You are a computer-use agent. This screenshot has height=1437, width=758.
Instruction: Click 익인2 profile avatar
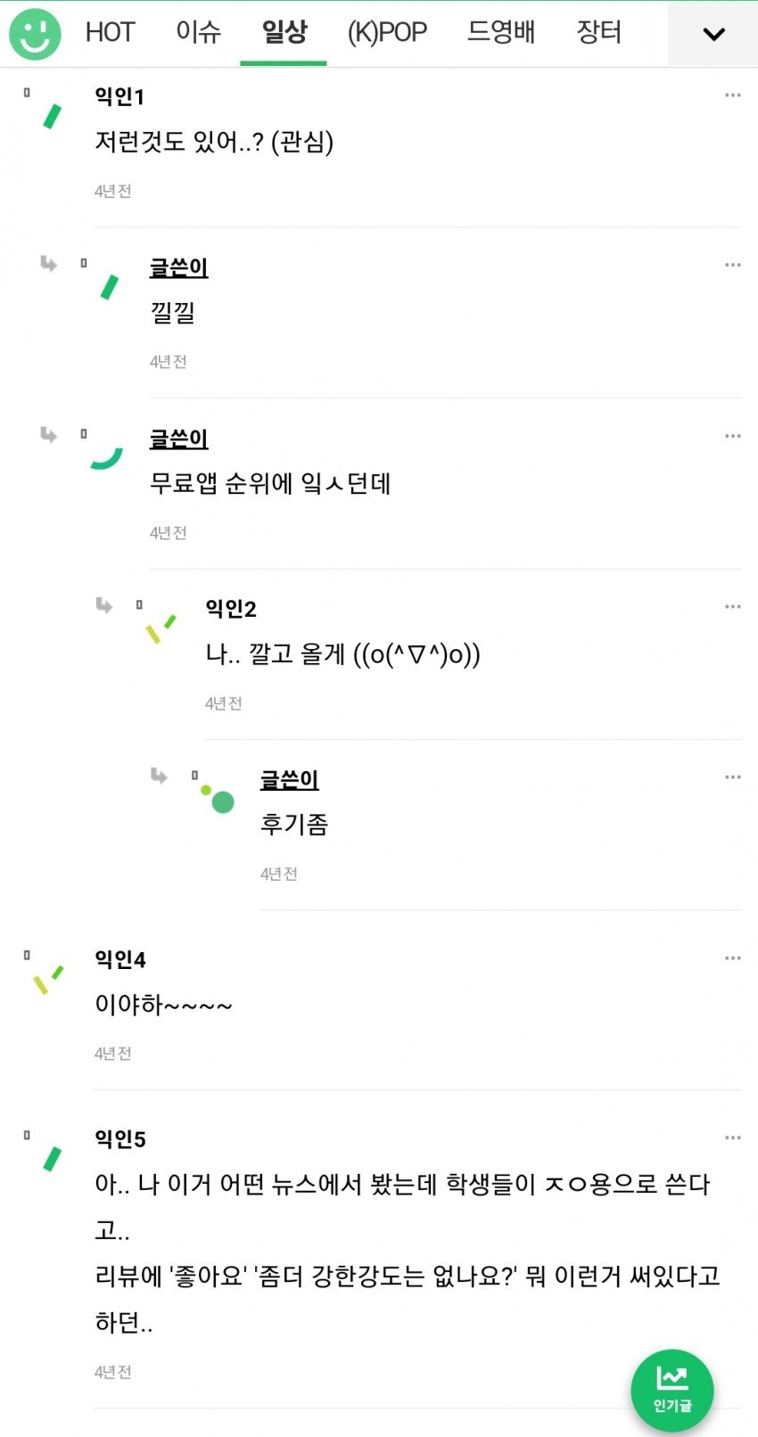pyautogui.click(x=161, y=628)
